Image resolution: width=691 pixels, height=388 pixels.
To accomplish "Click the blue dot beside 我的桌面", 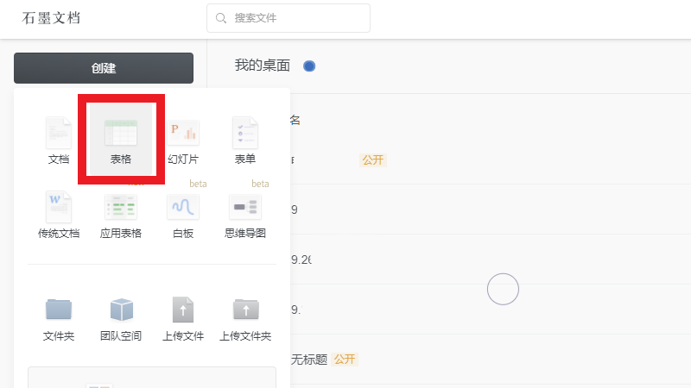I will pos(309,66).
